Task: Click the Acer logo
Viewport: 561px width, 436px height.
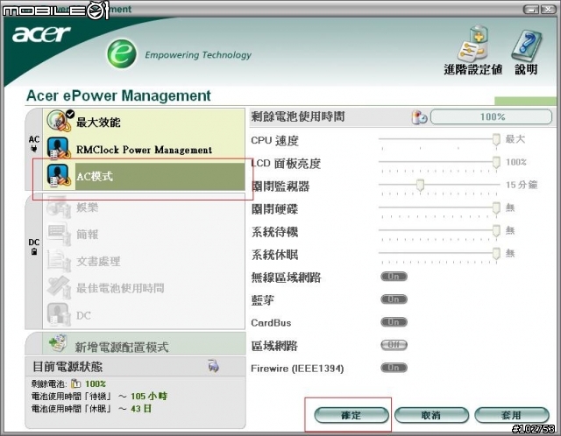Action: [x=41, y=34]
